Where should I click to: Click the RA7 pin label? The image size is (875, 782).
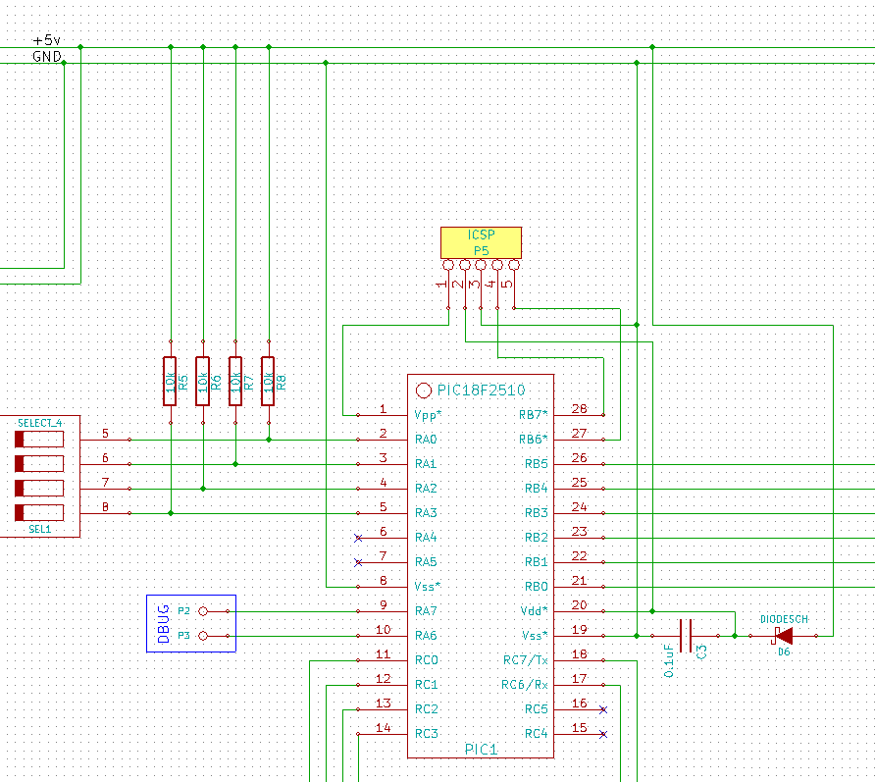point(426,611)
